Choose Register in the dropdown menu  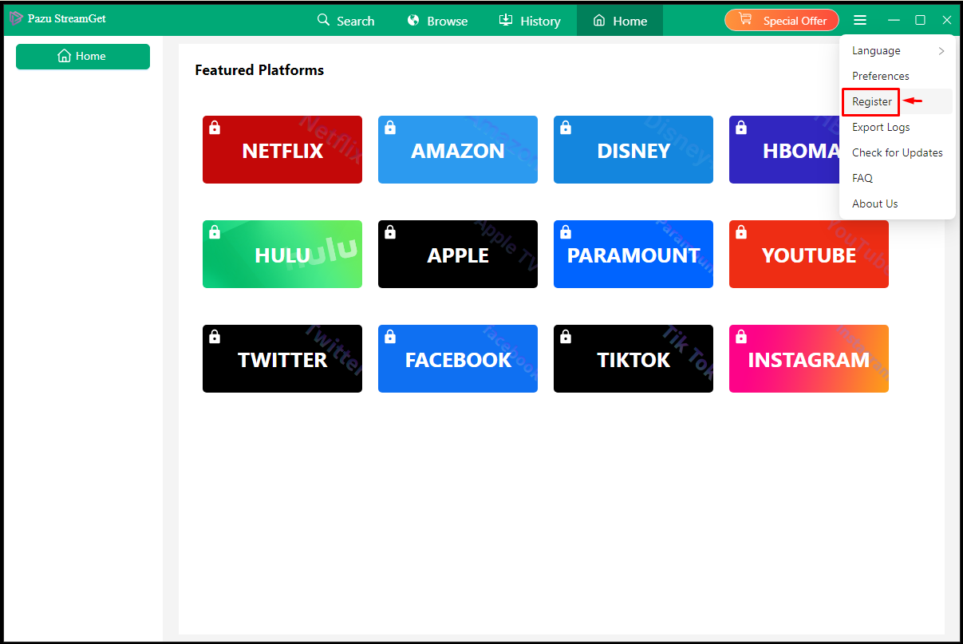(x=898, y=101)
